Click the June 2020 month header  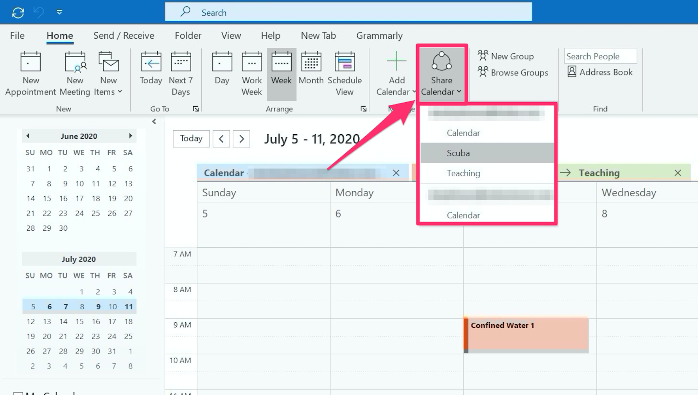pos(79,136)
